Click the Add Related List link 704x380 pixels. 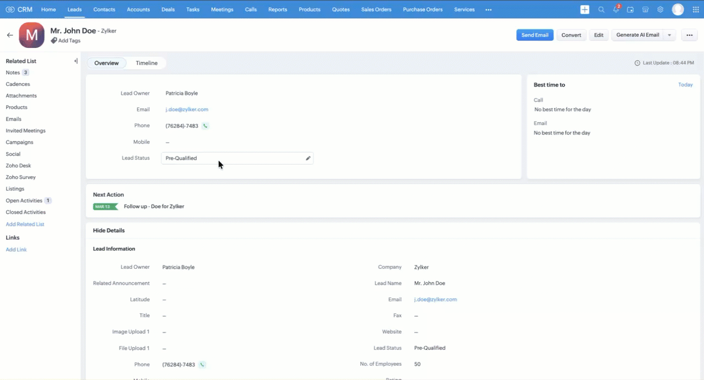point(25,225)
